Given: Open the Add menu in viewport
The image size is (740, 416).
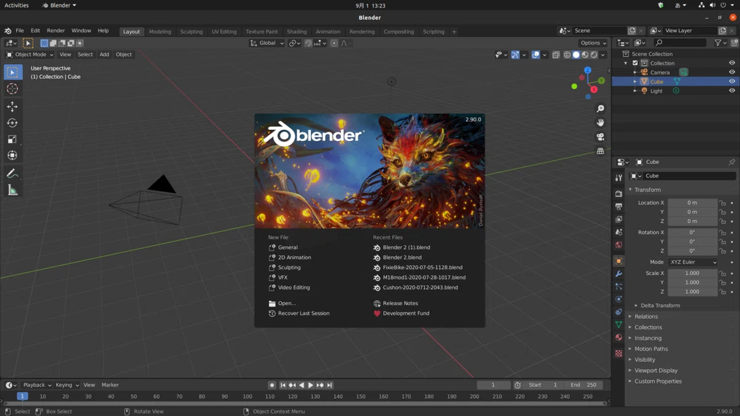Looking at the screenshot, I should [x=104, y=54].
